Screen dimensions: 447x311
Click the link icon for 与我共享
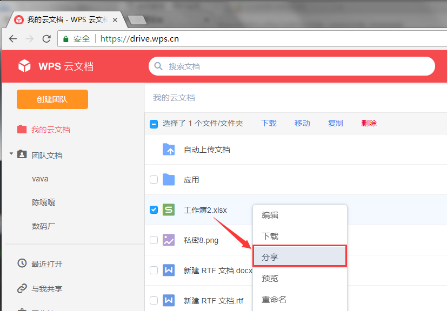point(22,288)
